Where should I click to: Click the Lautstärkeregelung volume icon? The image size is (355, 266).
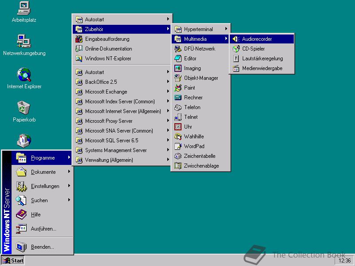coord(236,59)
